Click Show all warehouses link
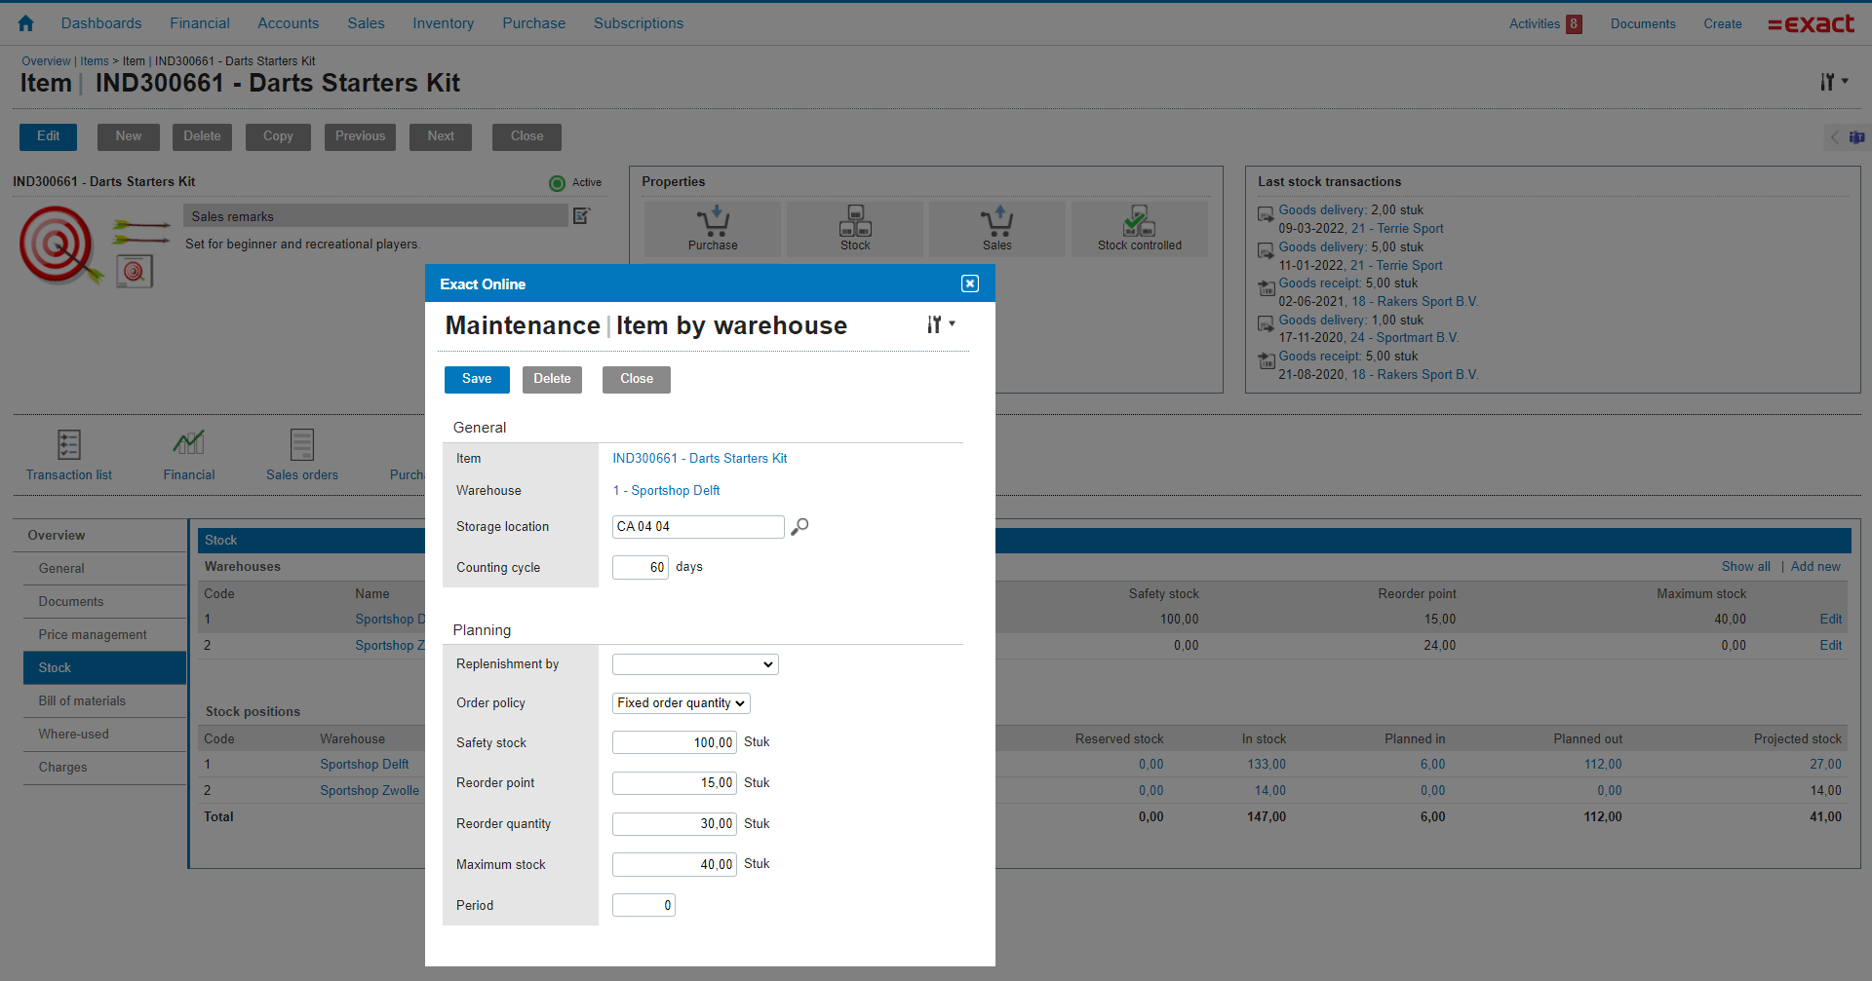1872x981 pixels. pos(1745,567)
